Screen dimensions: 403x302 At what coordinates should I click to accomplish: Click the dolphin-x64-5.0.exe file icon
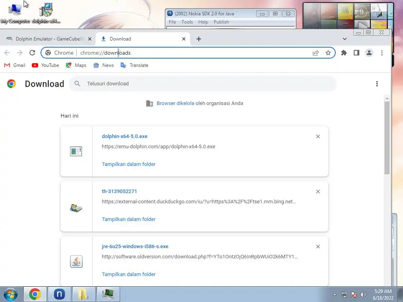pos(76,151)
